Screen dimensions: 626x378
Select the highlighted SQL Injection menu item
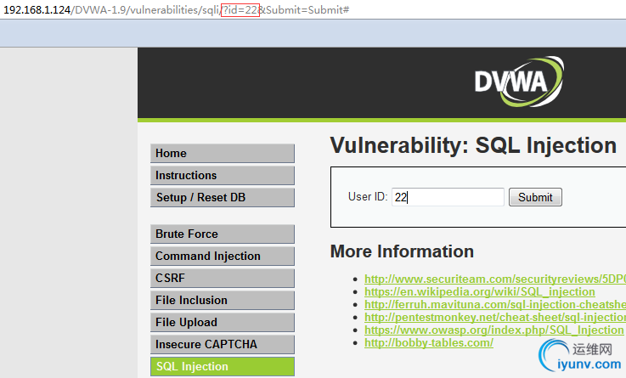coord(223,366)
